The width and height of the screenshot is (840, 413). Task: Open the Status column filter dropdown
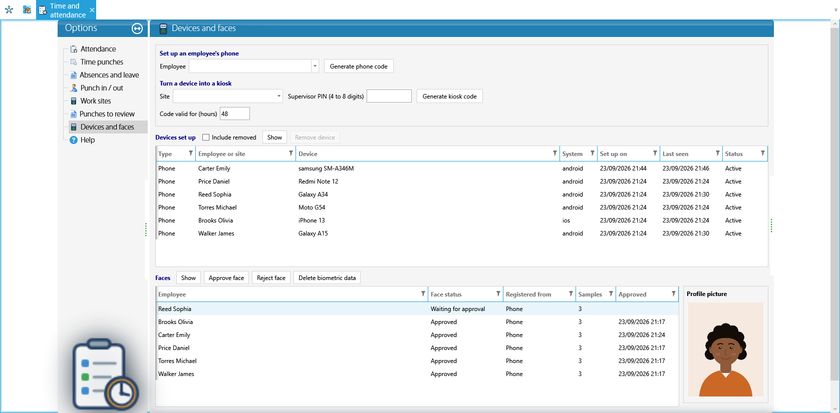tap(762, 153)
